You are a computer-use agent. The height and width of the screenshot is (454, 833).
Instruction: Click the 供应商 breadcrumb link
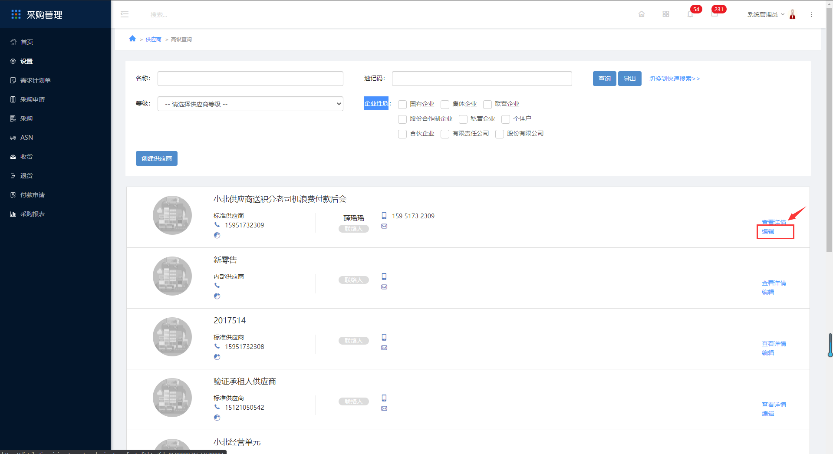click(x=153, y=39)
